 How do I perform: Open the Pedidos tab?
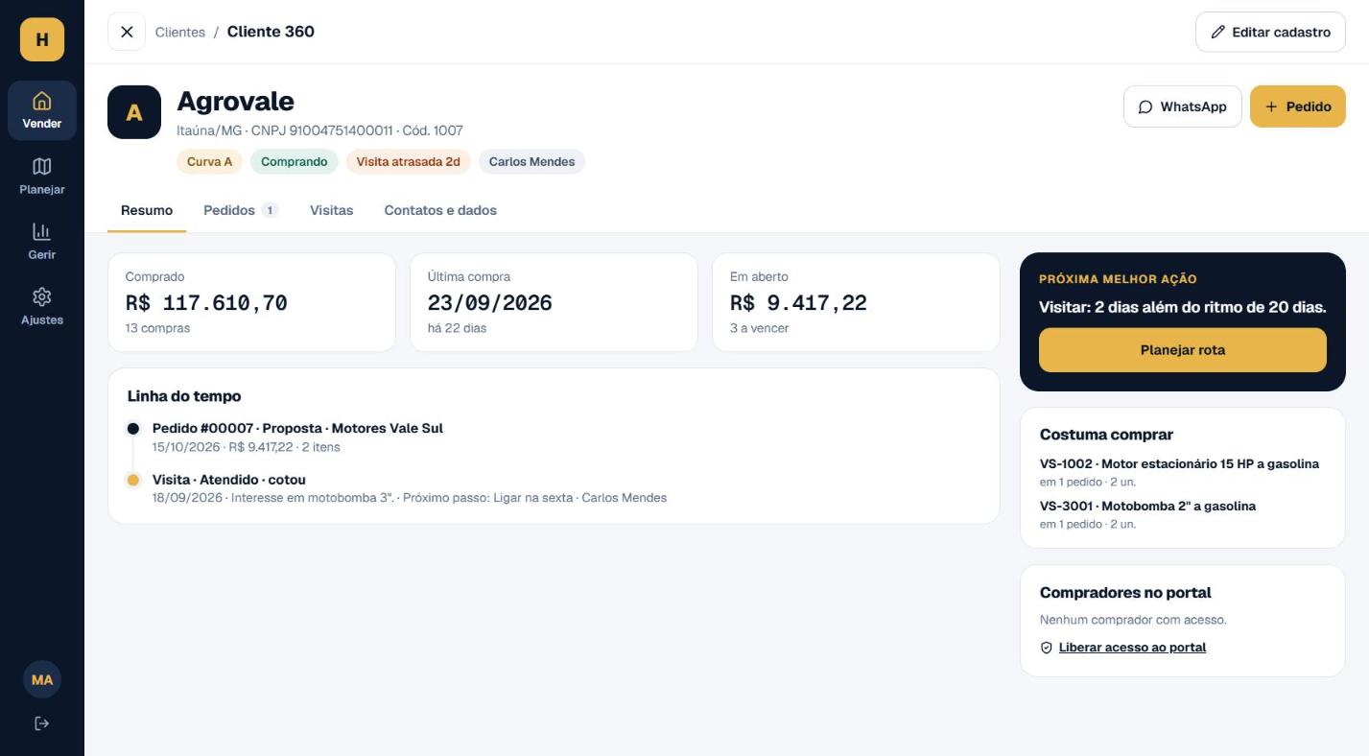tap(241, 210)
